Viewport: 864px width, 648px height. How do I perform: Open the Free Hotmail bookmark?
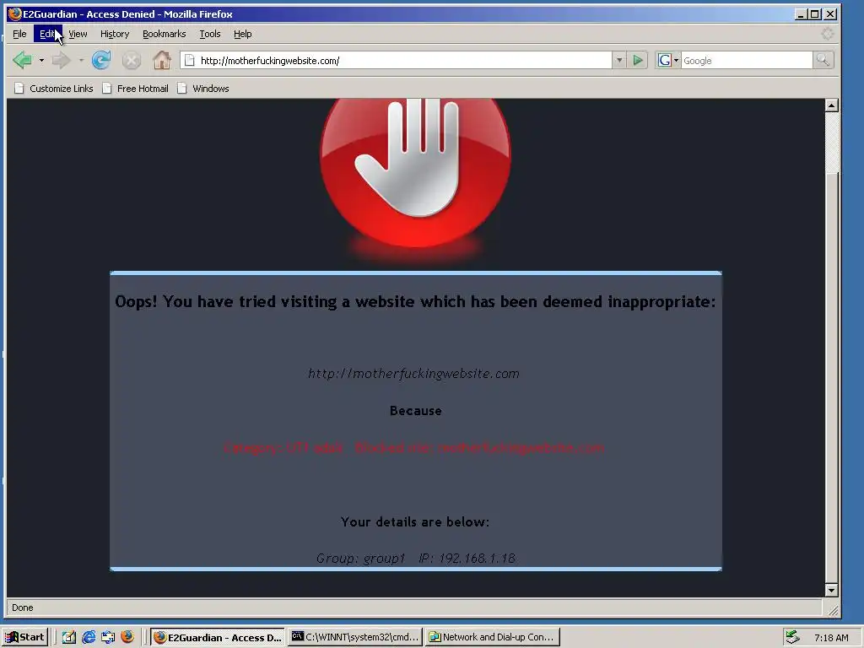tap(136, 88)
